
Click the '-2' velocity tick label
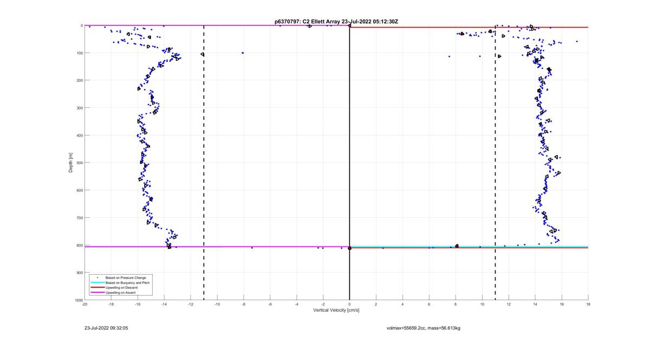click(x=323, y=304)
